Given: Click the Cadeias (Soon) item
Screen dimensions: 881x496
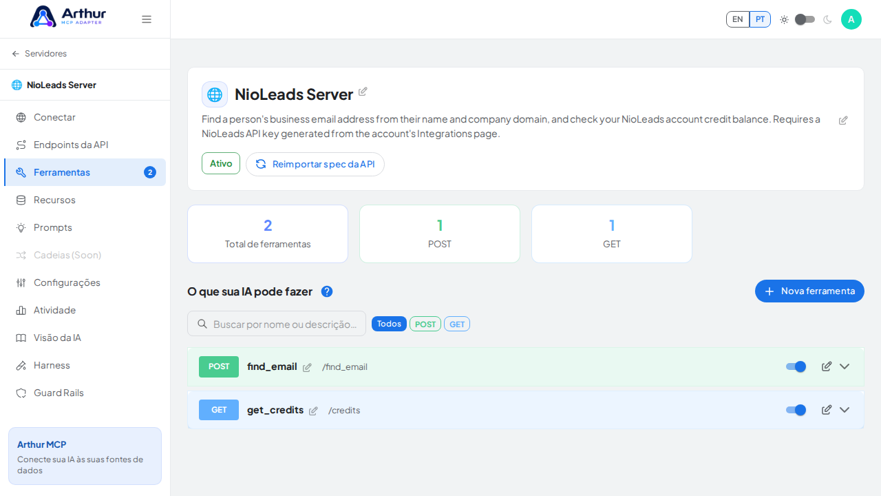Looking at the screenshot, I should [x=85, y=255].
